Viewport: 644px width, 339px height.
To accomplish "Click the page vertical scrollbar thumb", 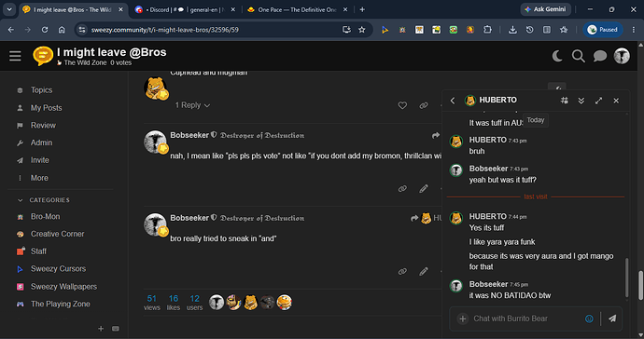I will [x=640, y=285].
